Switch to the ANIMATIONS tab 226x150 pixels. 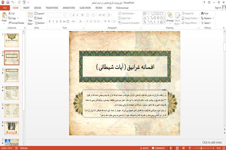69,8
